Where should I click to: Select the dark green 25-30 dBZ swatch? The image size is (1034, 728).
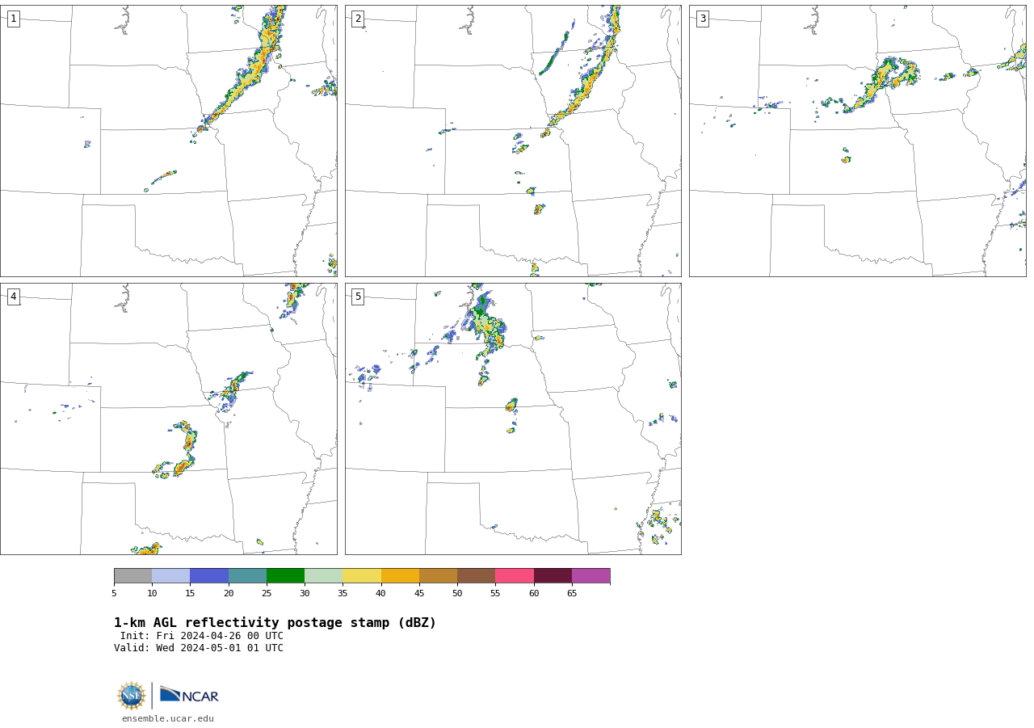(x=285, y=576)
